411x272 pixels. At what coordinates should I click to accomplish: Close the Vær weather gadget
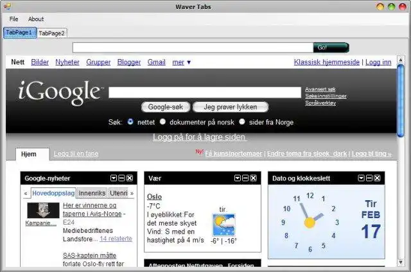tap(254, 178)
